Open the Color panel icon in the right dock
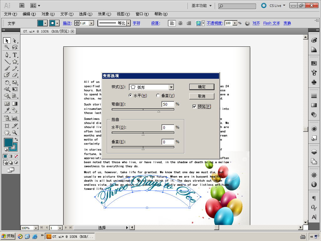This screenshot has height=241, width=321. pyautogui.click(x=314, y=40)
